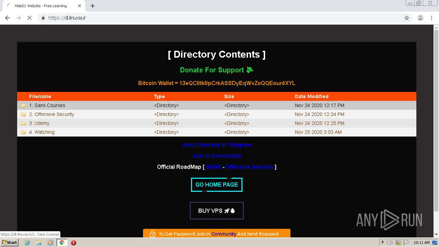This screenshot has width=439, height=247.
Task: Click the forward navigation arrow
Action: point(19,18)
